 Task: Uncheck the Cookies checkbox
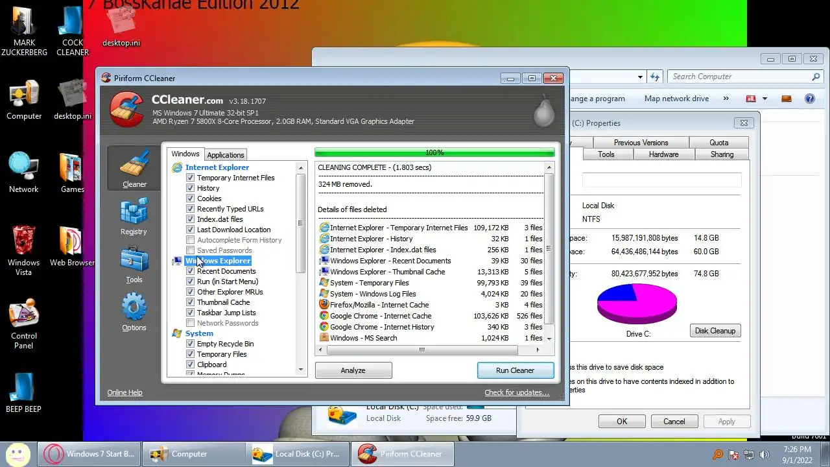pyautogui.click(x=190, y=198)
